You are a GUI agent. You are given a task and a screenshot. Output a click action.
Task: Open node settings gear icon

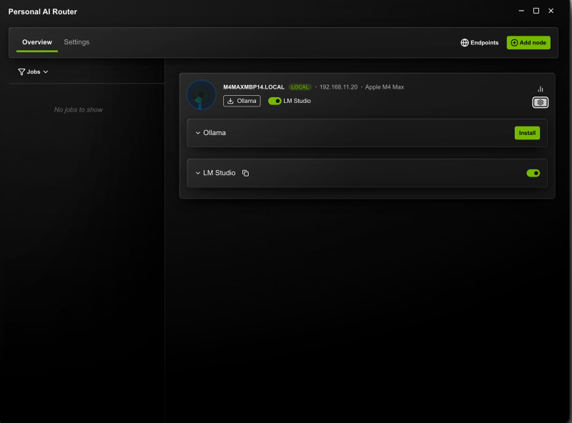[x=541, y=102]
